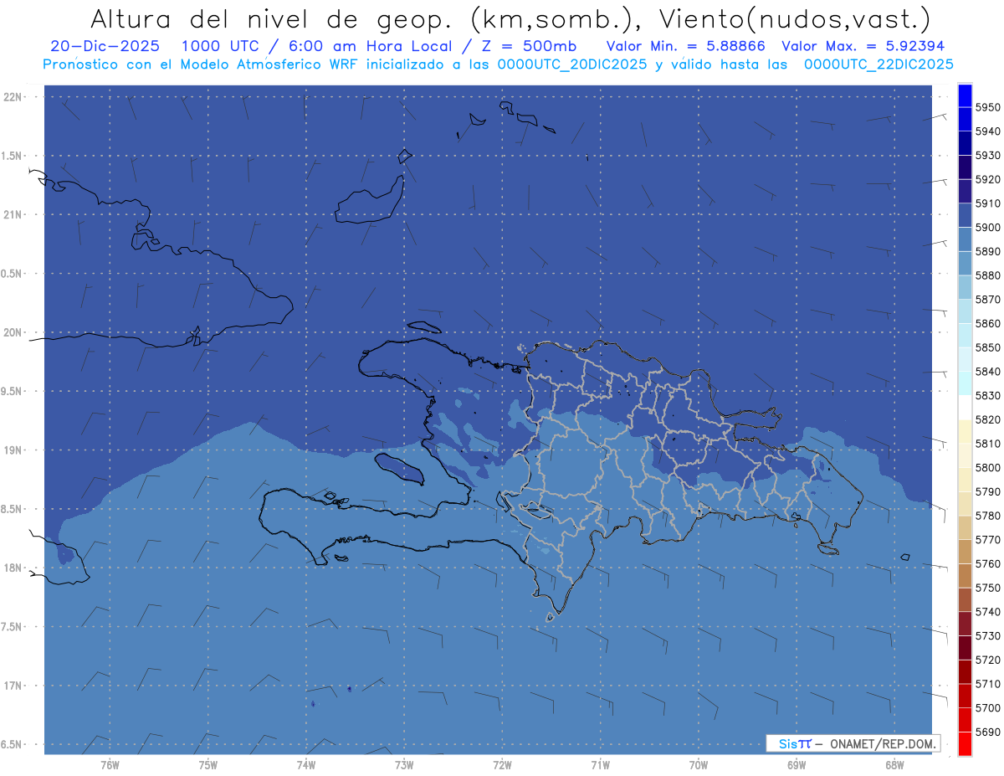The height and width of the screenshot is (776, 1004).
Task: Click the 5810 colorbar value
Action: coord(987,444)
